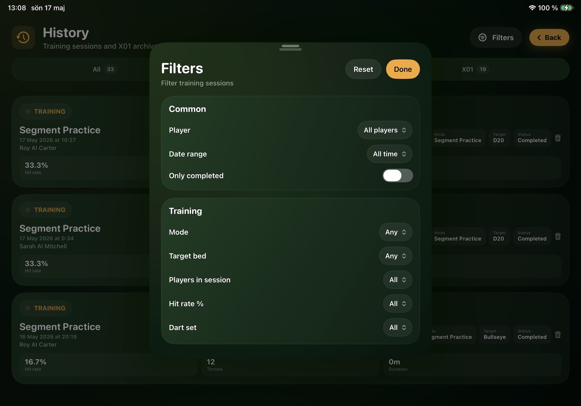Viewport: 581px width, 406px height.
Task: Go Back from History
Action: [x=549, y=38]
